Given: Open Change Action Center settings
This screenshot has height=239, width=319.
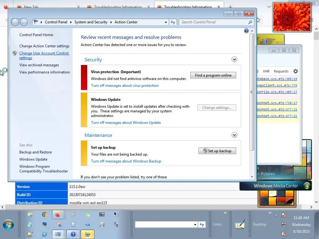Looking at the screenshot, I should pos(44,46).
